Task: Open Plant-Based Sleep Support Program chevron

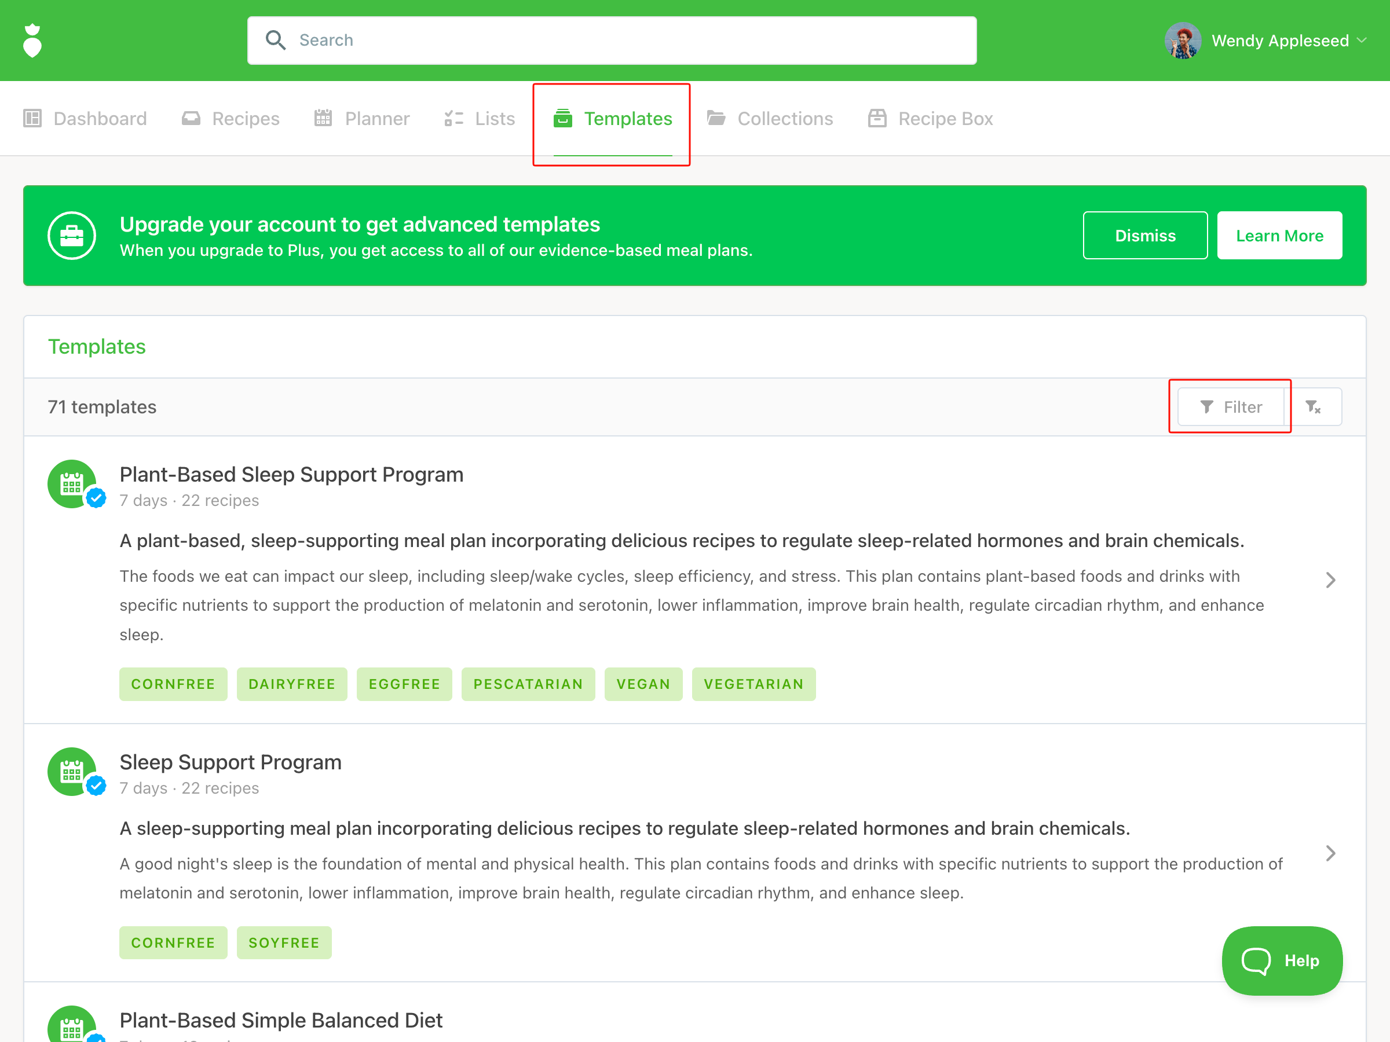Action: [x=1330, y=579]
